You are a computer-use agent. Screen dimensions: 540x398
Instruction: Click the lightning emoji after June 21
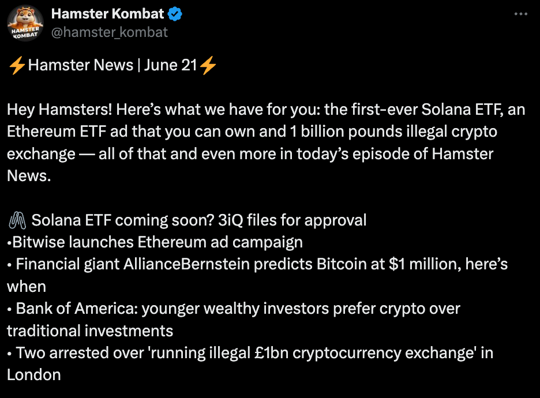point(208,65)
